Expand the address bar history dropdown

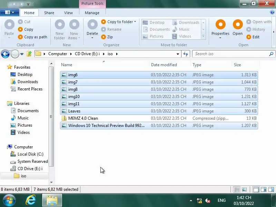(x=178, y=54)
